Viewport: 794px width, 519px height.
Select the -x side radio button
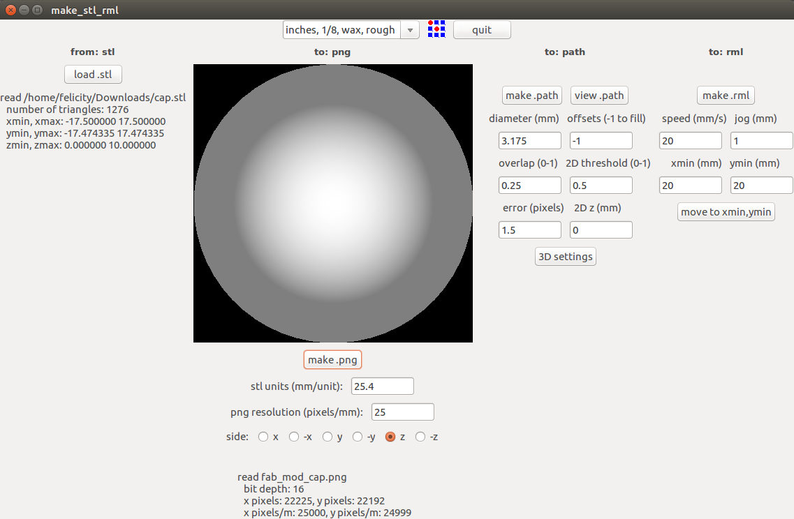pyautogui.click(x=294, y=437)
